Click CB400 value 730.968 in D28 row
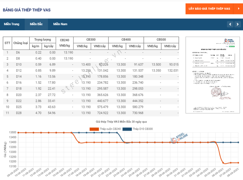The height and width of the screenshot is (180, 243). pyautogui.click(x=138, y=113)
